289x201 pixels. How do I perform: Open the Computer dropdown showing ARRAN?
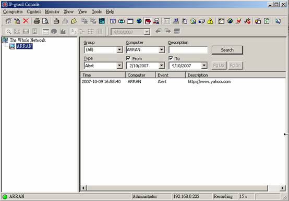pos(162,49)
